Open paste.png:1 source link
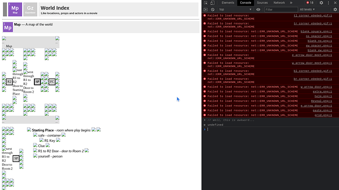Screen dimensions: 339x190 pyautogui.click(x=322, y=110)
